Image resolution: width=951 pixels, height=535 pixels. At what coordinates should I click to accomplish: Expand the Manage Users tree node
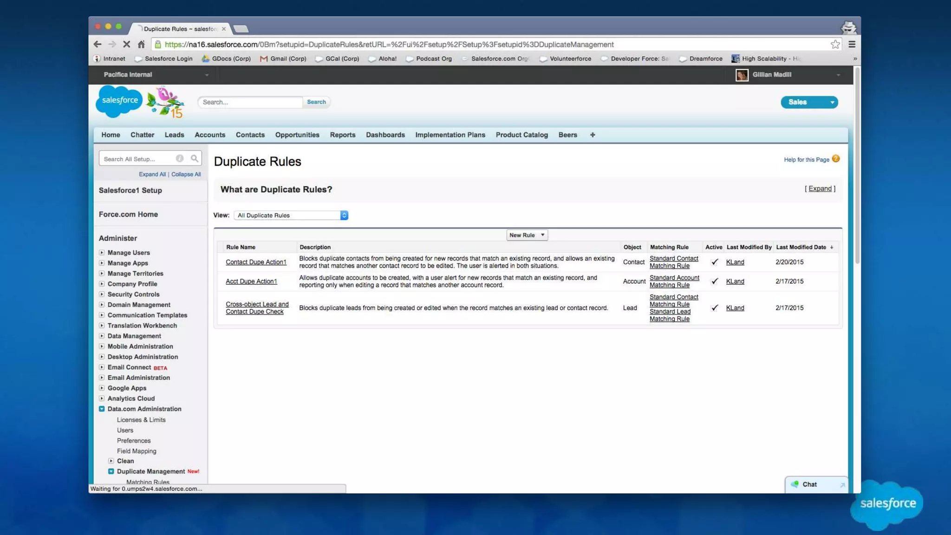pyautogui.click(x=102, y=253)
